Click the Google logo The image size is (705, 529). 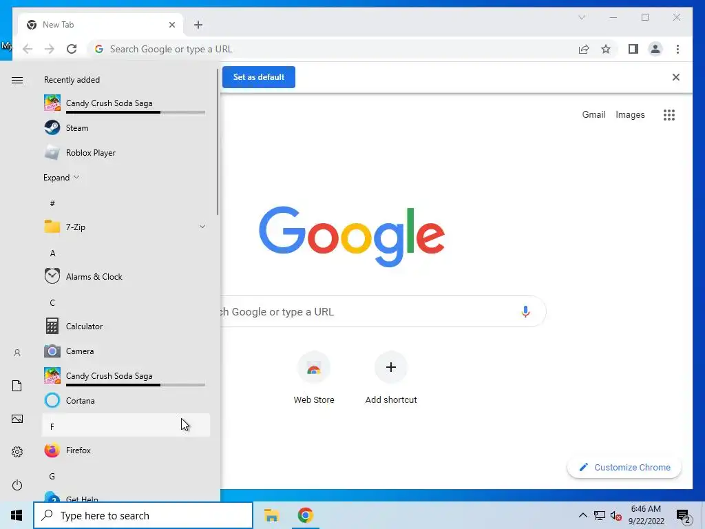click(352, 237)
